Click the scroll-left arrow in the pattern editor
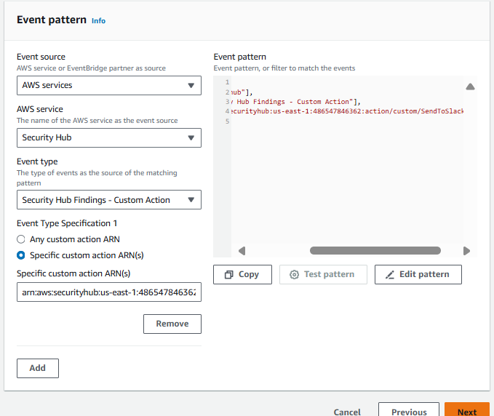This screenshot has height=416, width=494. pyautogui.click(x=242, y=251)
